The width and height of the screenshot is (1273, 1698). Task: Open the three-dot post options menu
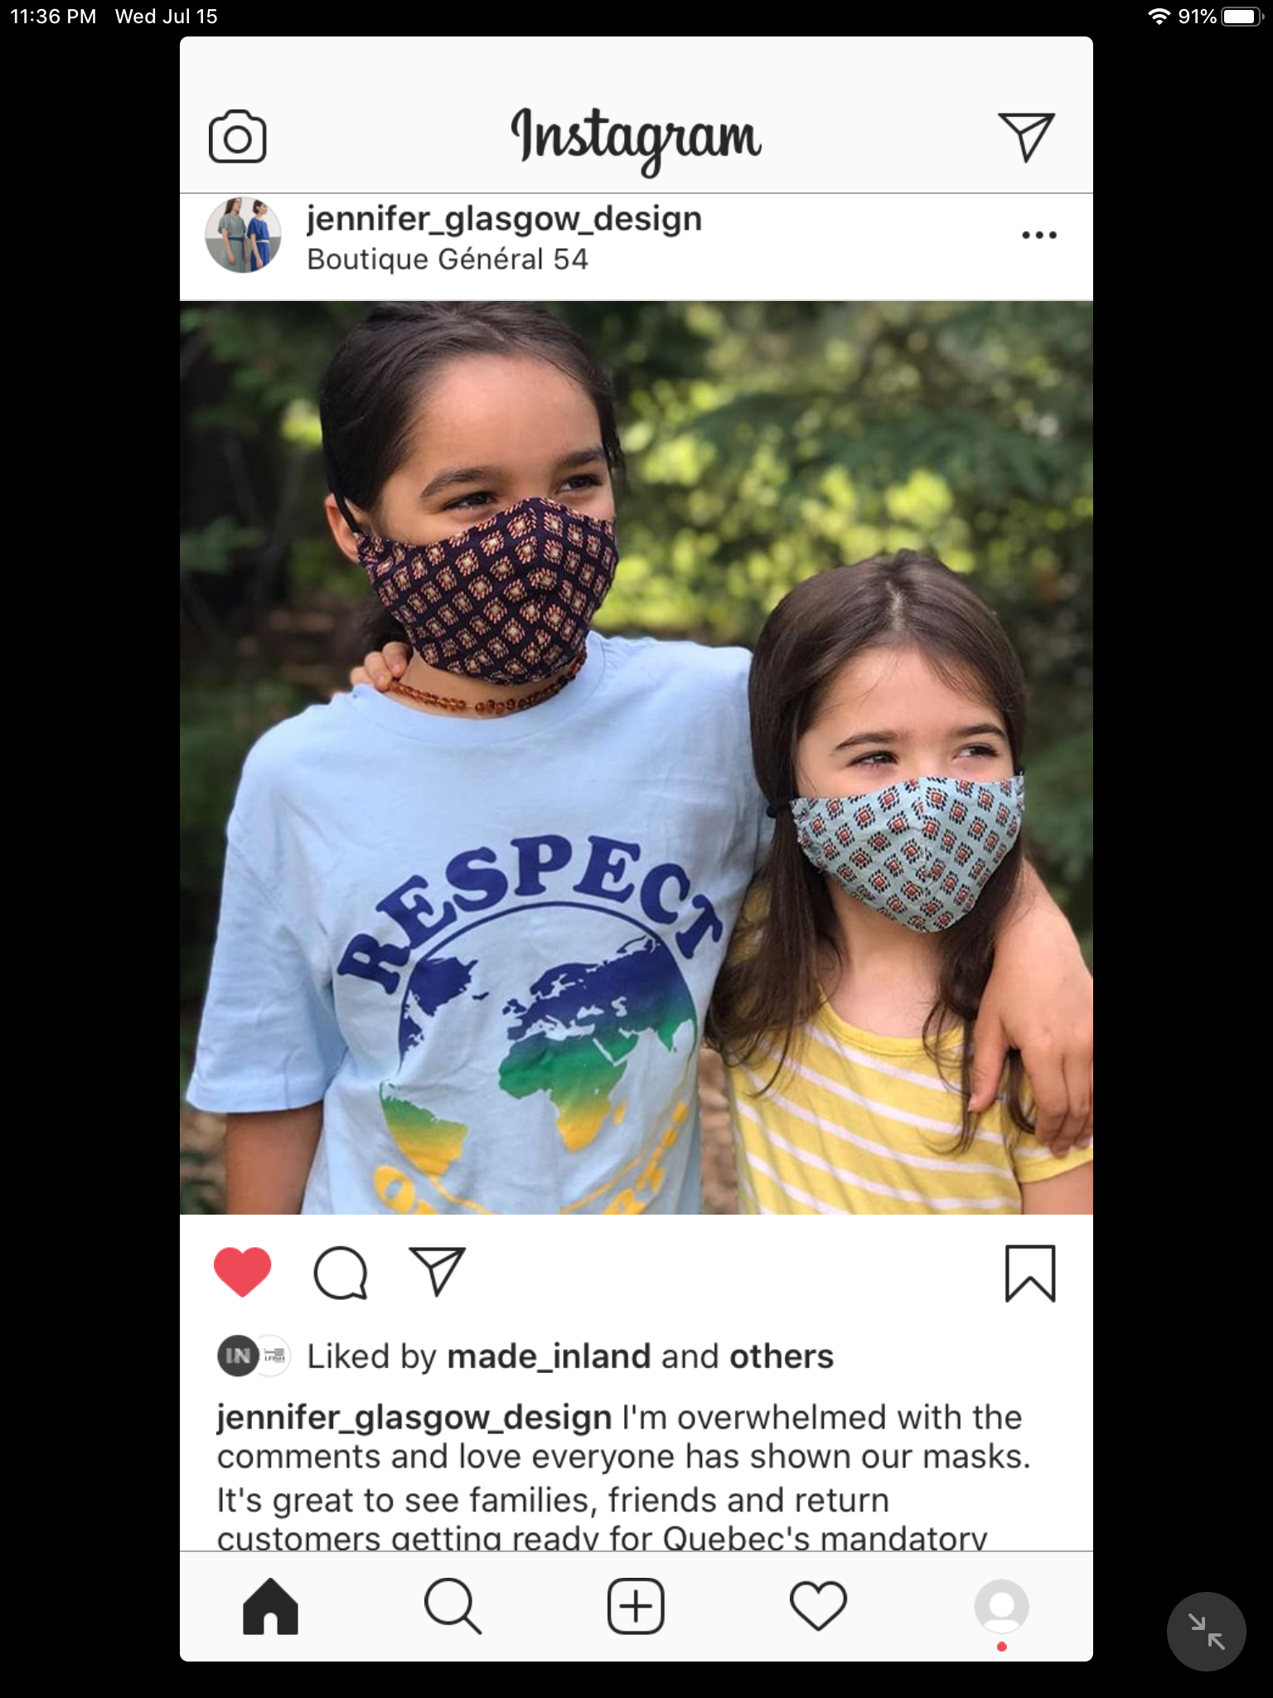1039,235
